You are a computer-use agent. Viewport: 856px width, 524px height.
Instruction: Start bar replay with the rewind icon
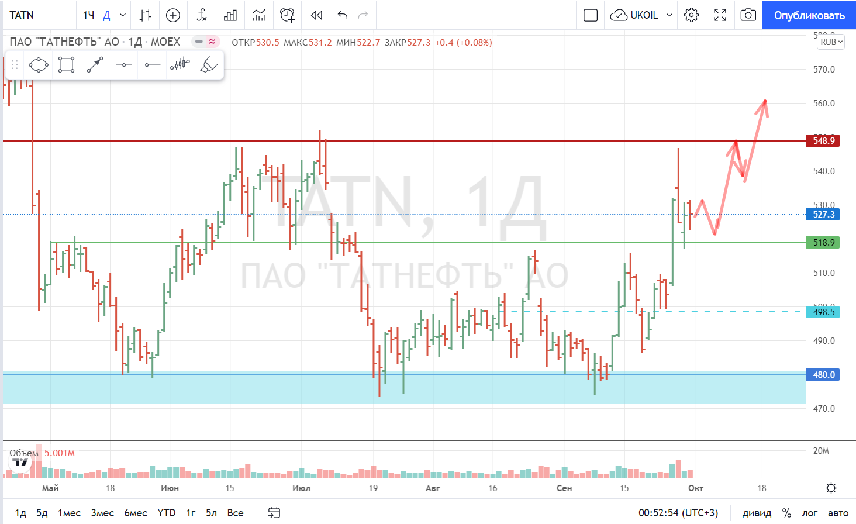[316, 15]
